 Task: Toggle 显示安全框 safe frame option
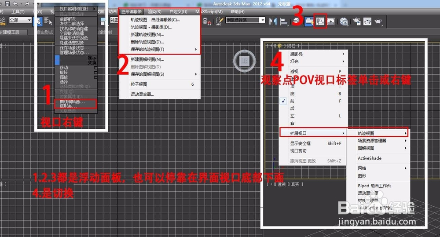[x=313, y=143]
